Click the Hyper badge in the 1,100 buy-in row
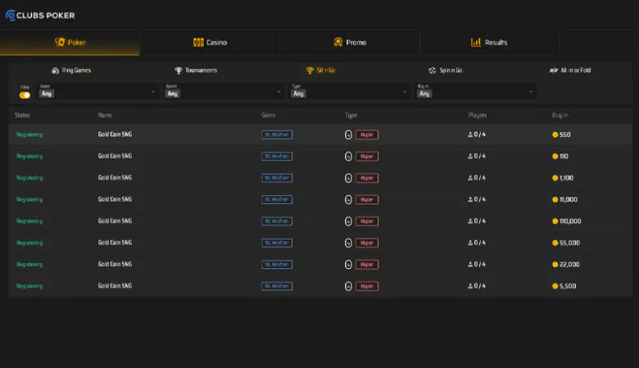The image size is (639, 368). (366, 178)
